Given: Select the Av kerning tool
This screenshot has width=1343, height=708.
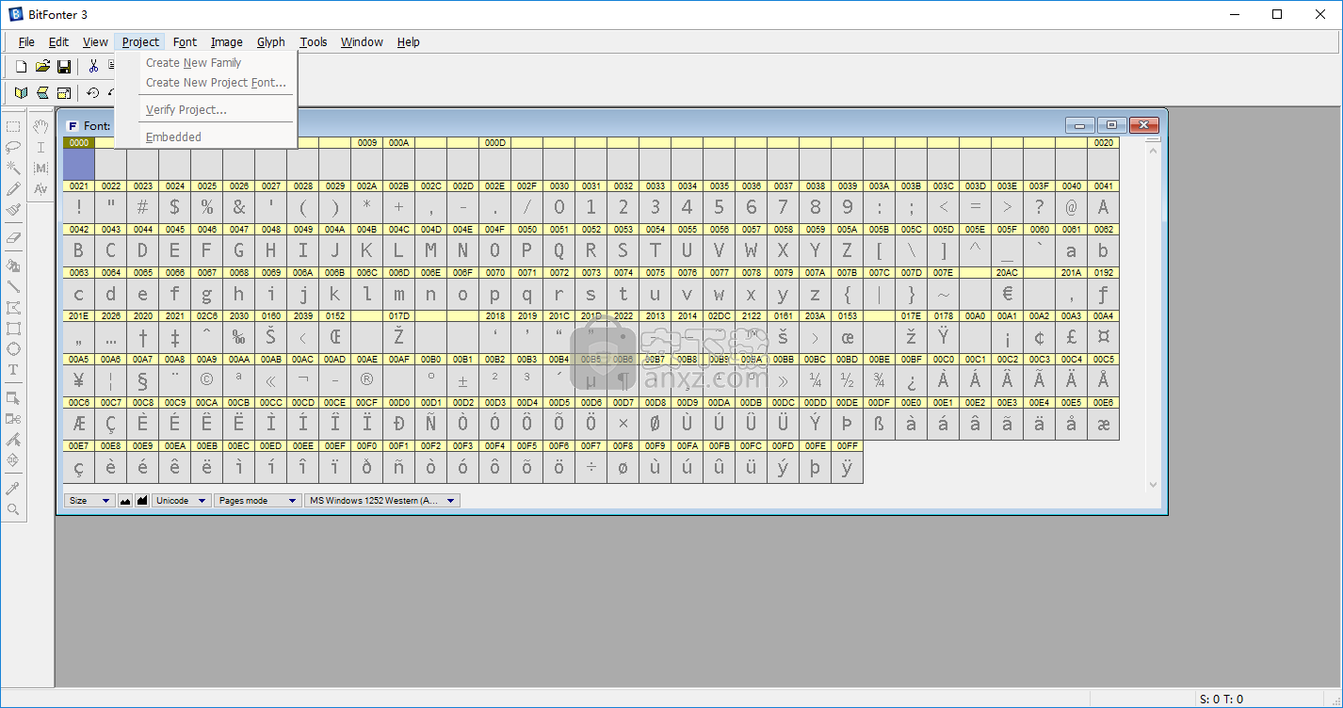Looking at the screenshot, I should [x=40, y=189].
